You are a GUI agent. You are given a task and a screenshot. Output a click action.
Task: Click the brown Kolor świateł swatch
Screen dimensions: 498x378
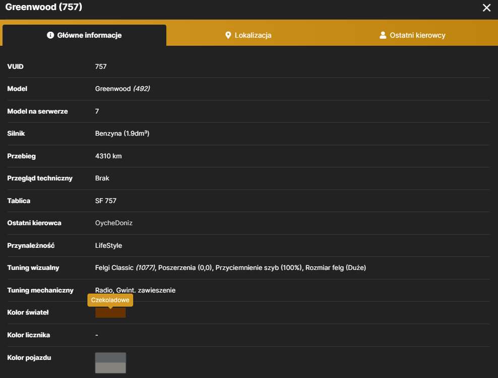110,312
